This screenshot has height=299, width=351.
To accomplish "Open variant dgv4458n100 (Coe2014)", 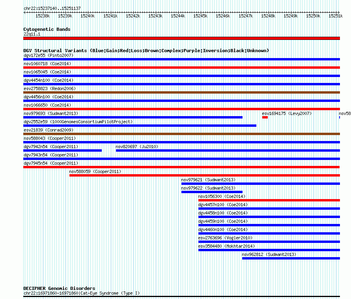I will (223, 213).
